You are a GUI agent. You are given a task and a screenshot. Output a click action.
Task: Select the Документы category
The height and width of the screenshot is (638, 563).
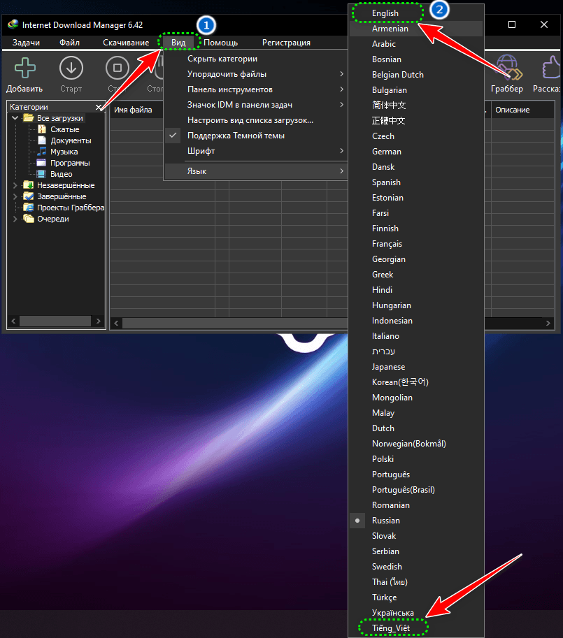point(71,140)
